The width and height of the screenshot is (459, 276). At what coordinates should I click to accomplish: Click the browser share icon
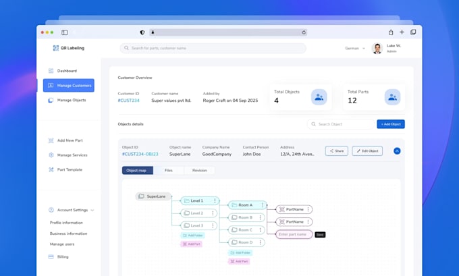click(391, 32)
